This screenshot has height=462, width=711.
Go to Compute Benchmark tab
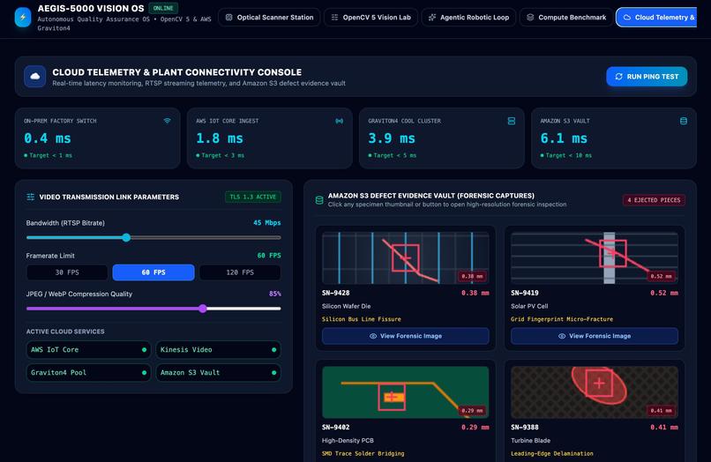click(566, 18)
